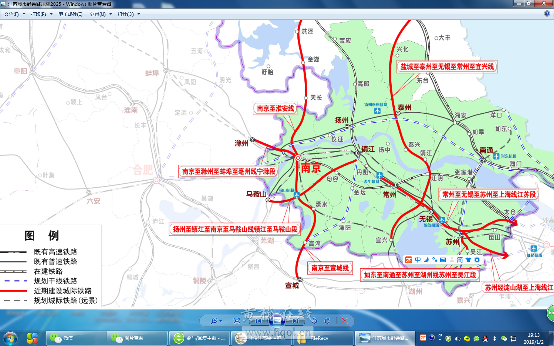Expand the zoom magnifier dropdown arrow
The height and width of the screenshot is (346, 554).
click(220, 321)
